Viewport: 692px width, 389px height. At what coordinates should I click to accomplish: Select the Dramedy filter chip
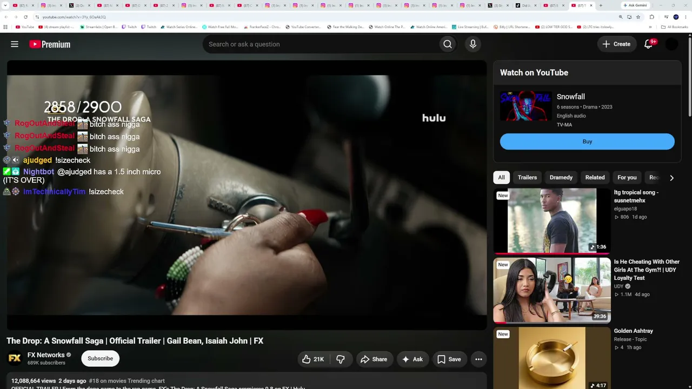coord(561,178)
